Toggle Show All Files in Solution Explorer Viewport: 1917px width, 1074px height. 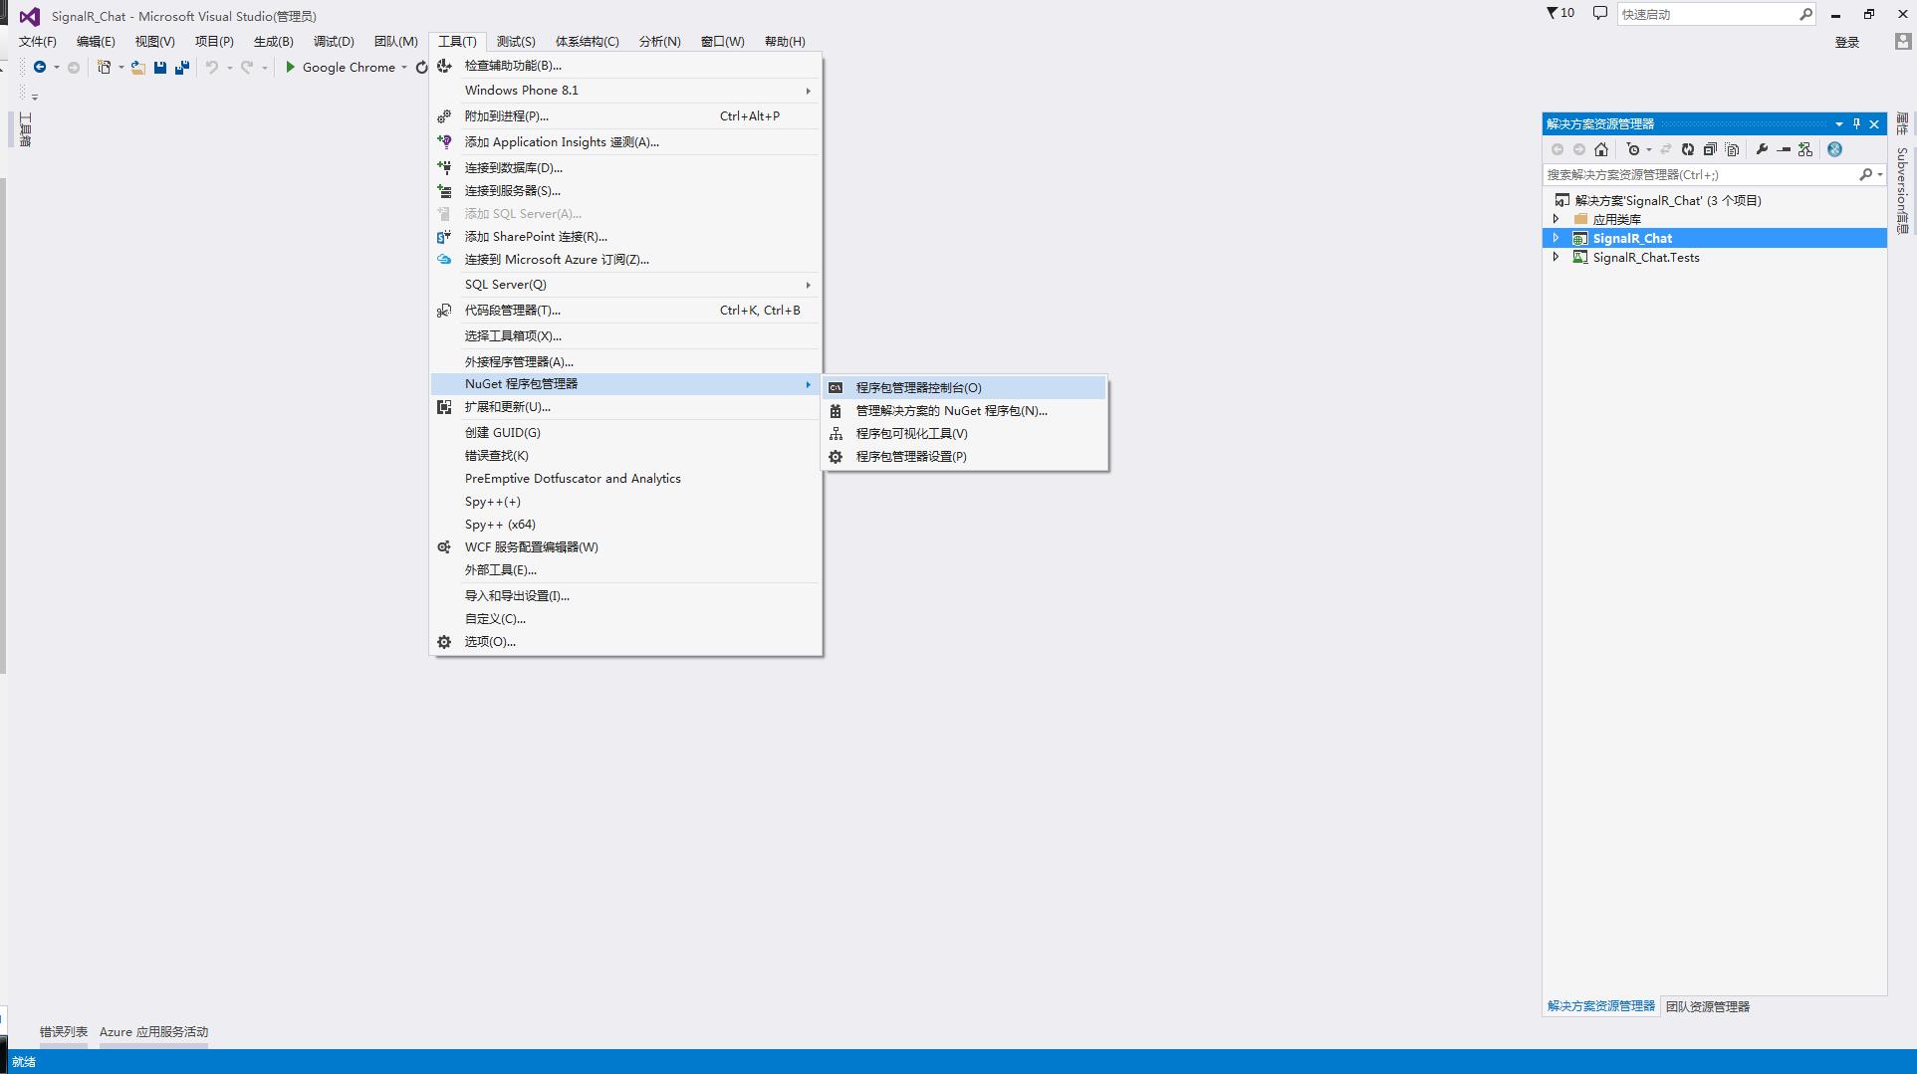(x=1733, y=149)
